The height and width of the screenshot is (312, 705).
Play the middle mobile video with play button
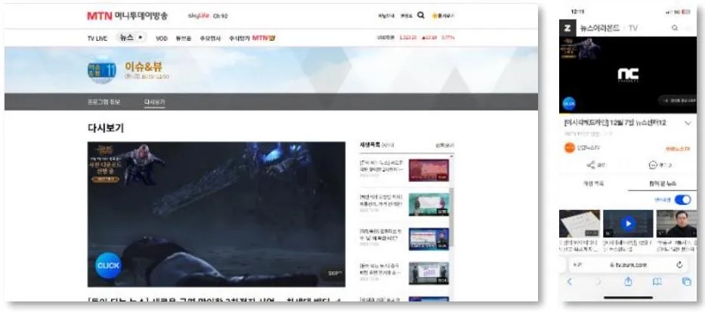628,224
